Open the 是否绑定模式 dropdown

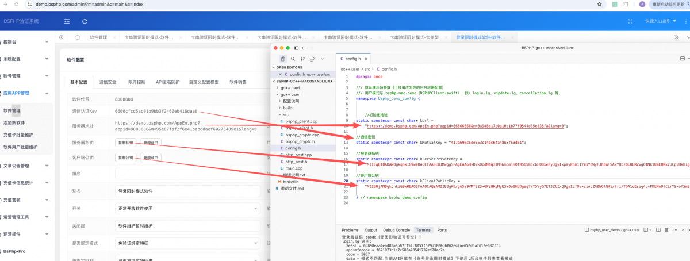click(x=188, y=243)
